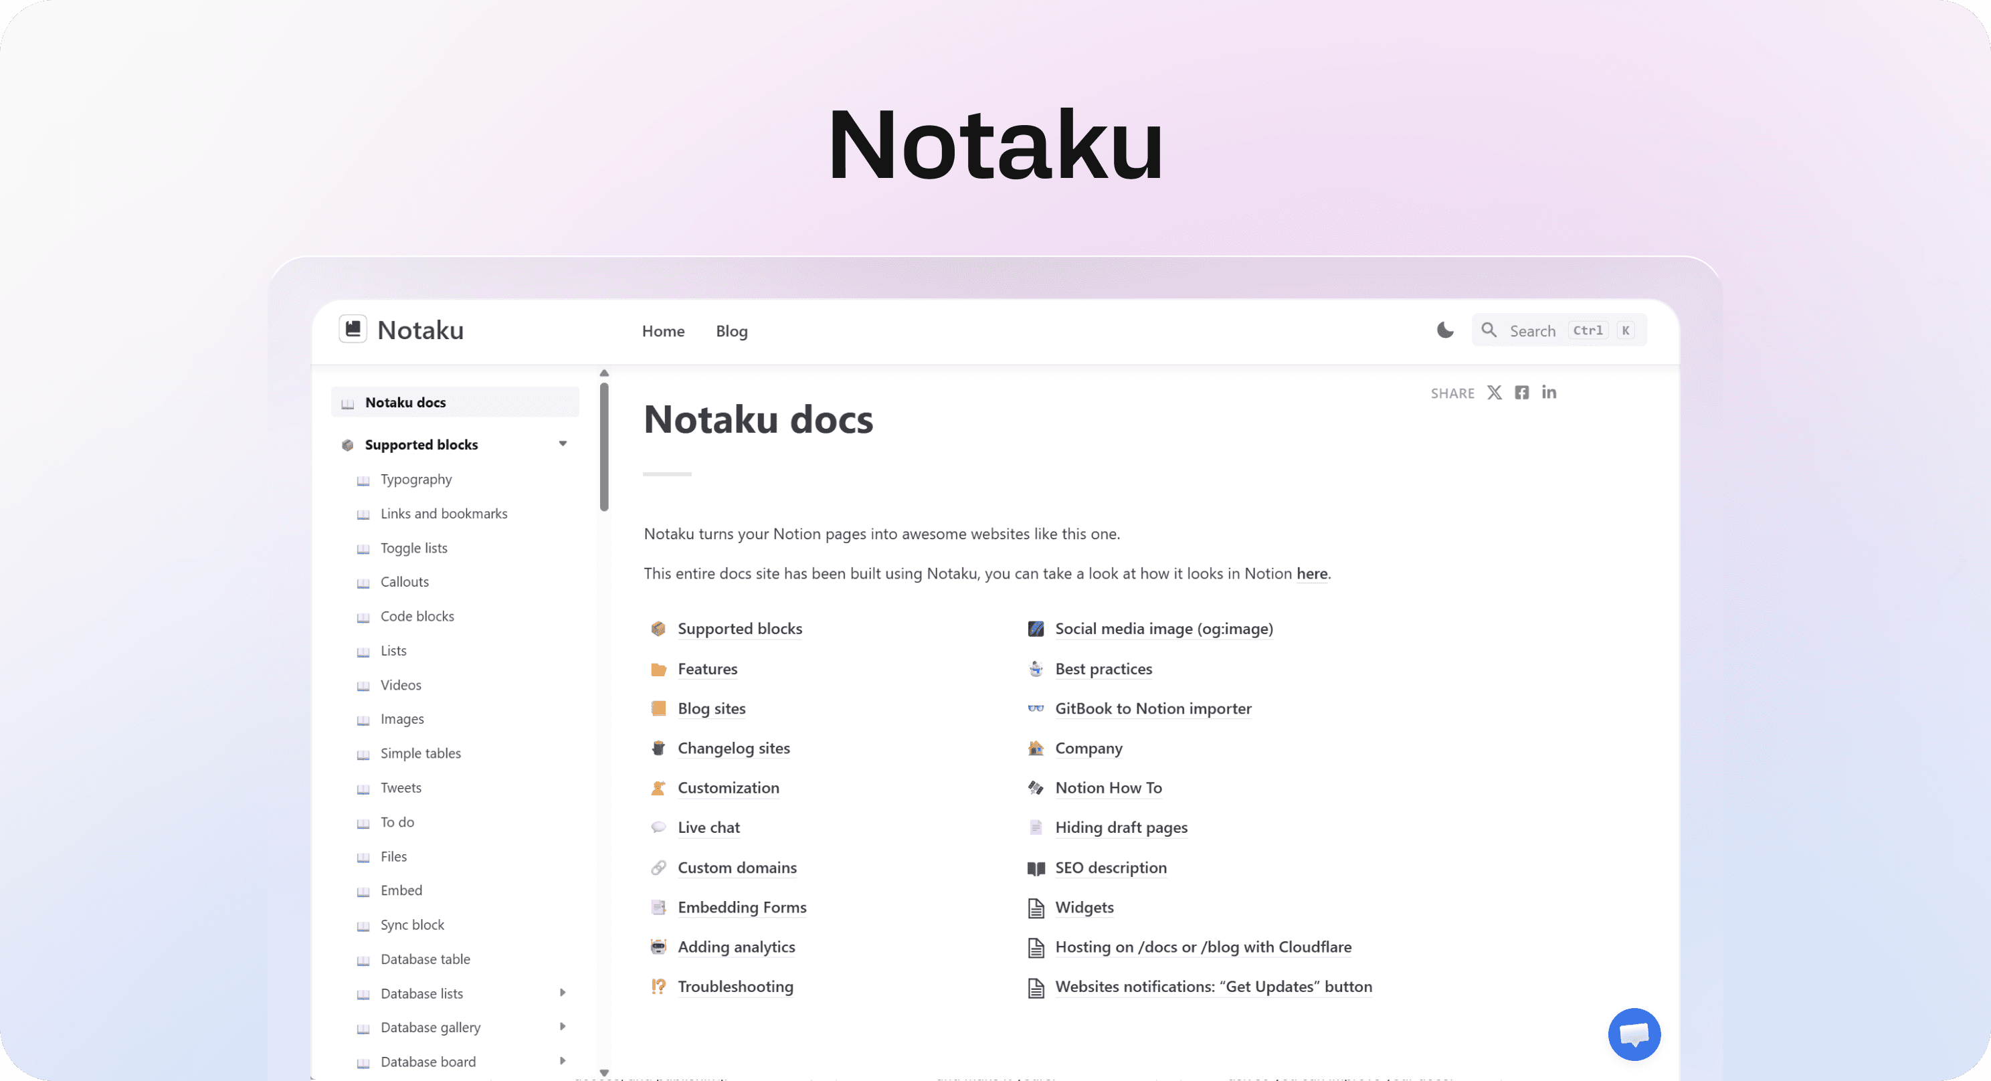
Task: Open Websites notifications 'Get Updates' button link
Action: pos(1214,987)
